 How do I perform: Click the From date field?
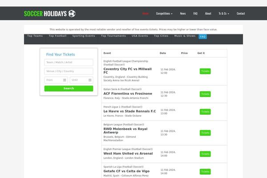pos(56,80)
